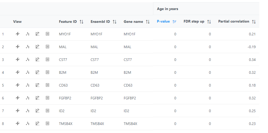Screen dimensions: 268x133
Task: Open chromosome view for MYO1F row
Action: pos(17,34)
